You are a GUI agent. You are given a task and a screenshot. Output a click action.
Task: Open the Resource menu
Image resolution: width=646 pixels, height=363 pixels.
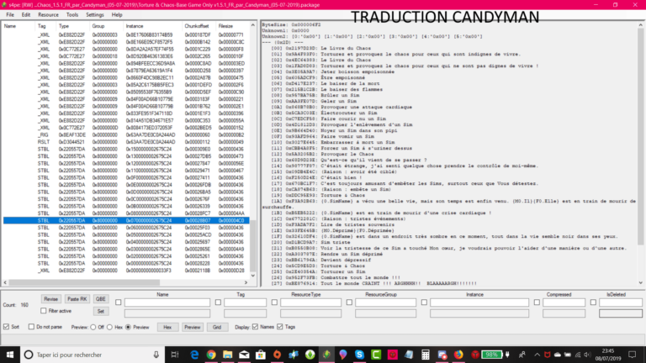[x=48, y=15]
